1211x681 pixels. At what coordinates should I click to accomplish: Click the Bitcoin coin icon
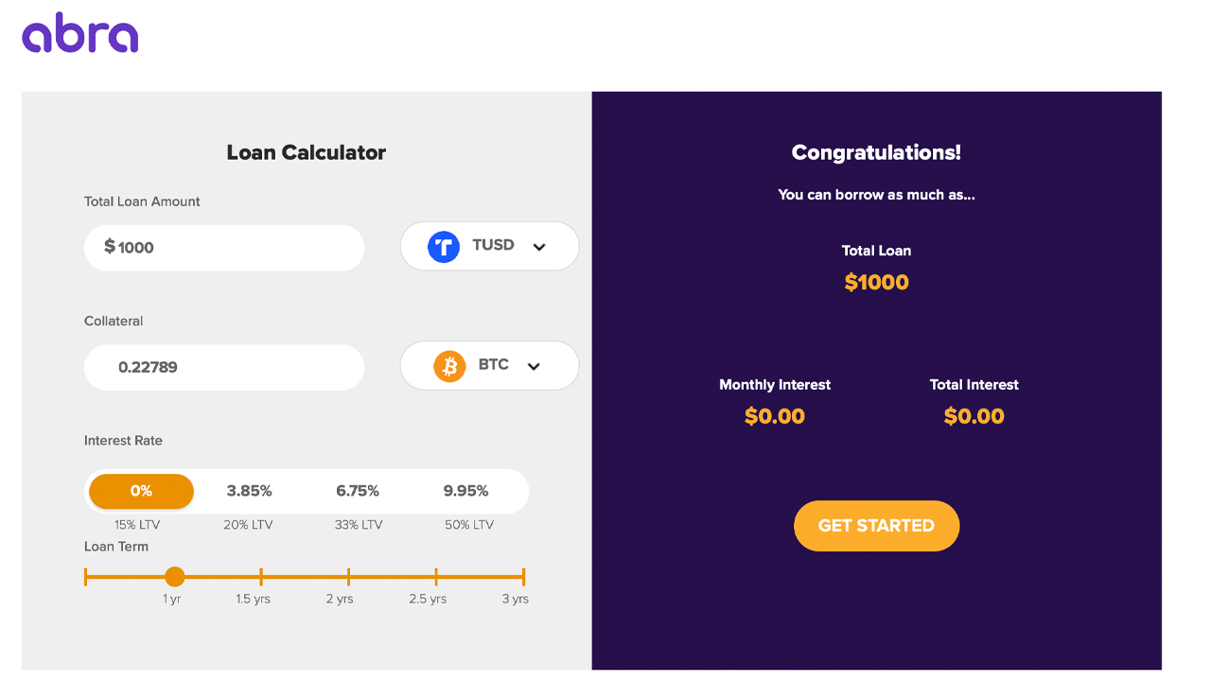point(449,366)
